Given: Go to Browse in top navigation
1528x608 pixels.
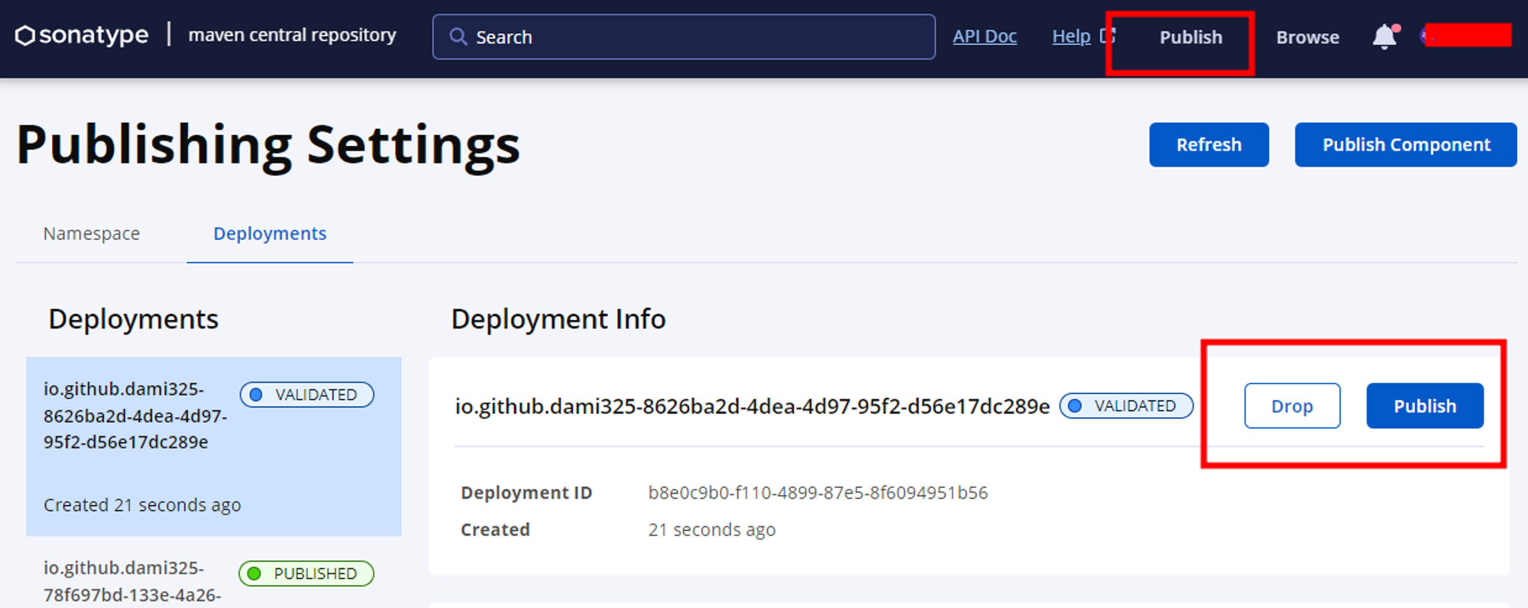Looking at the screenshot, I should [1307, 37].
